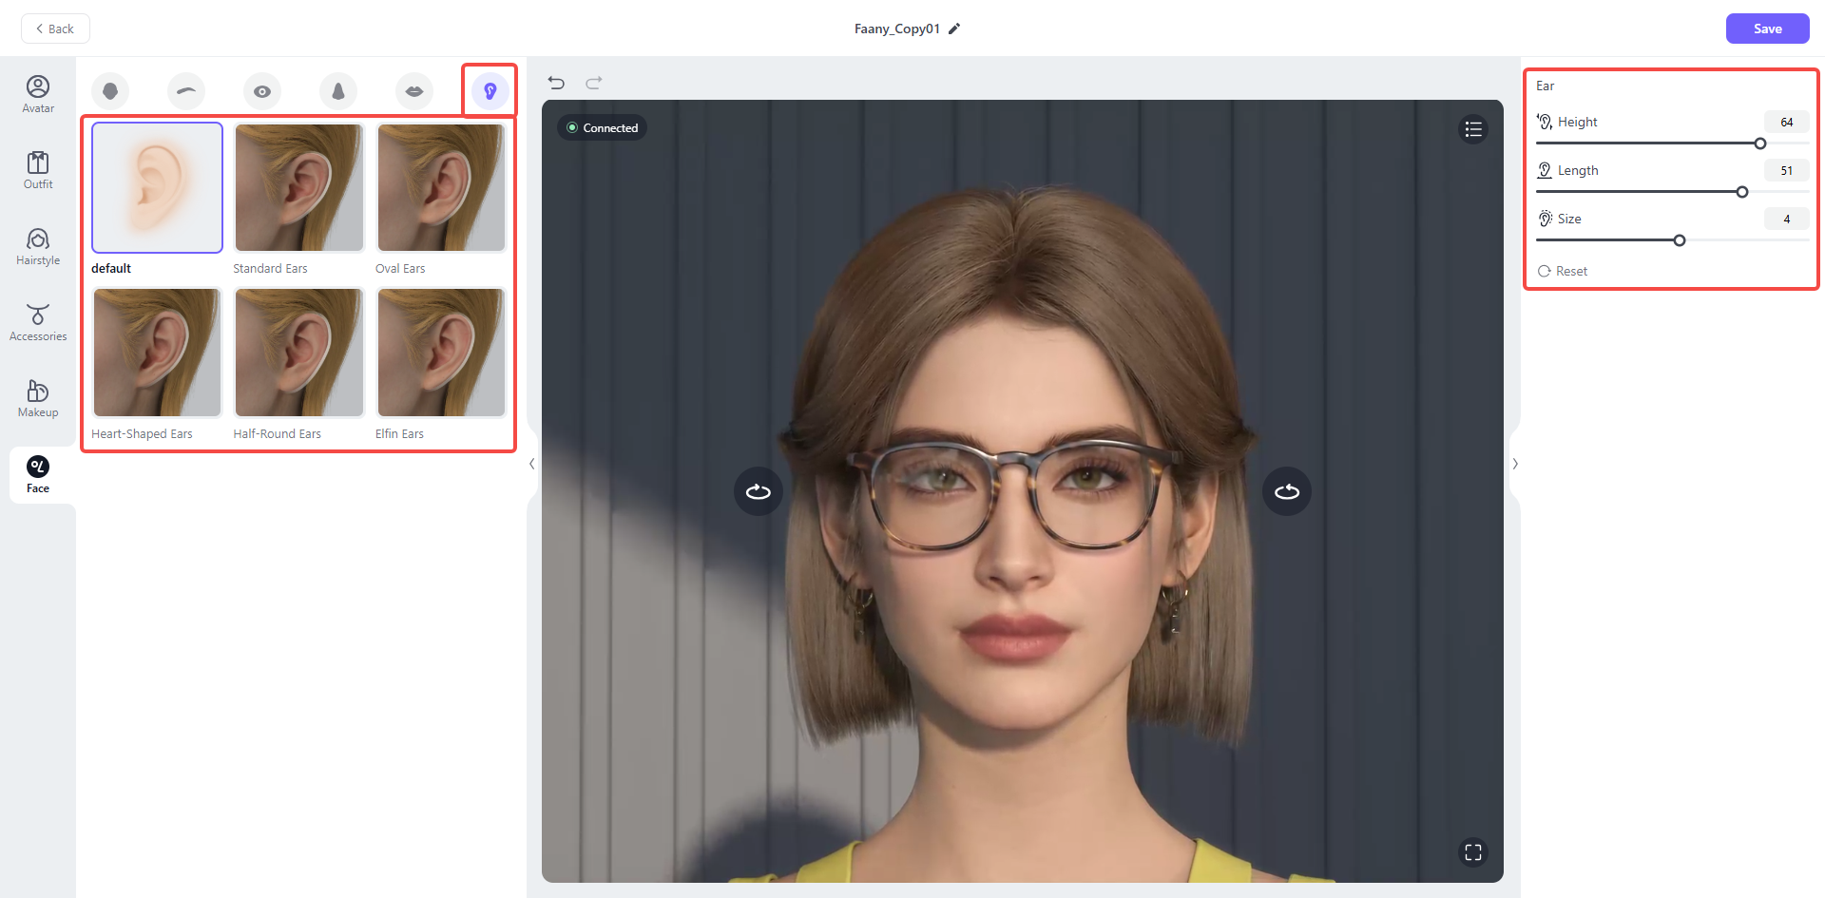This screenshot has height=898, width=1825.
Task: Open the Outfit section
Action: pos(38,171)
